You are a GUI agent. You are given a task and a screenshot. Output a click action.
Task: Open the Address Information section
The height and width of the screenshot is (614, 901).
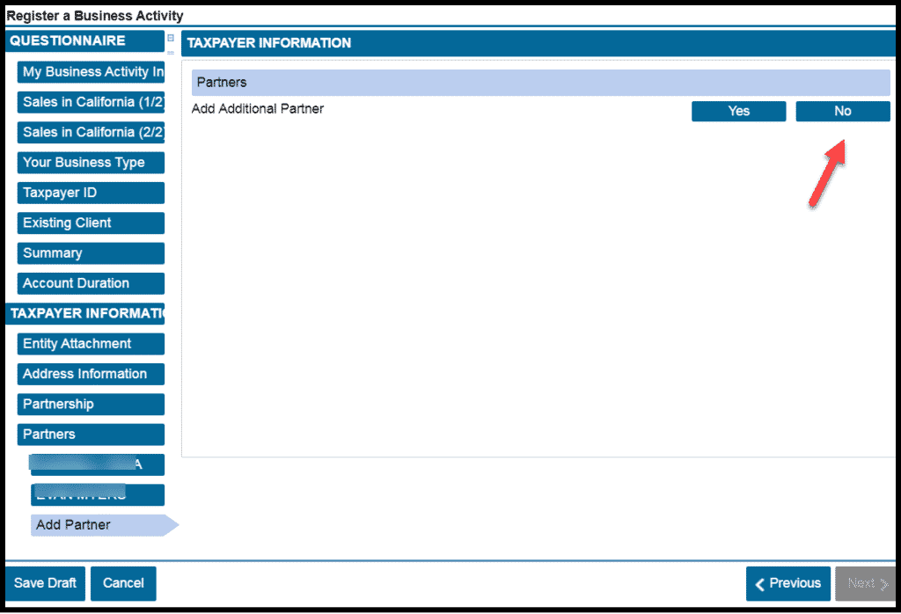91,374
